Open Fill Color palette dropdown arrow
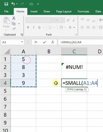The image size is (103, 132). coord(65,27)
